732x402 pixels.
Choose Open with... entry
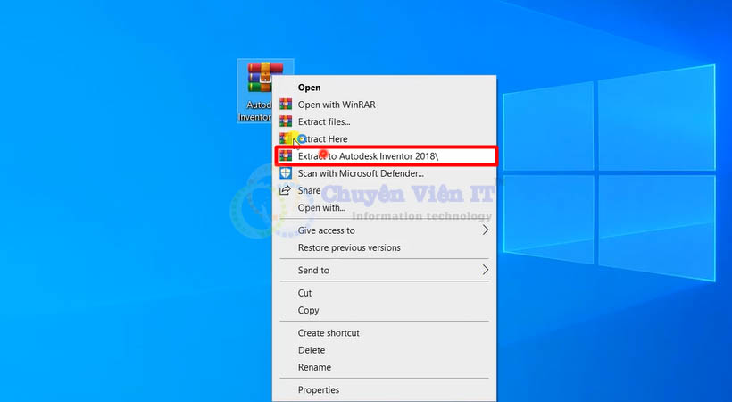pos(321,208)
